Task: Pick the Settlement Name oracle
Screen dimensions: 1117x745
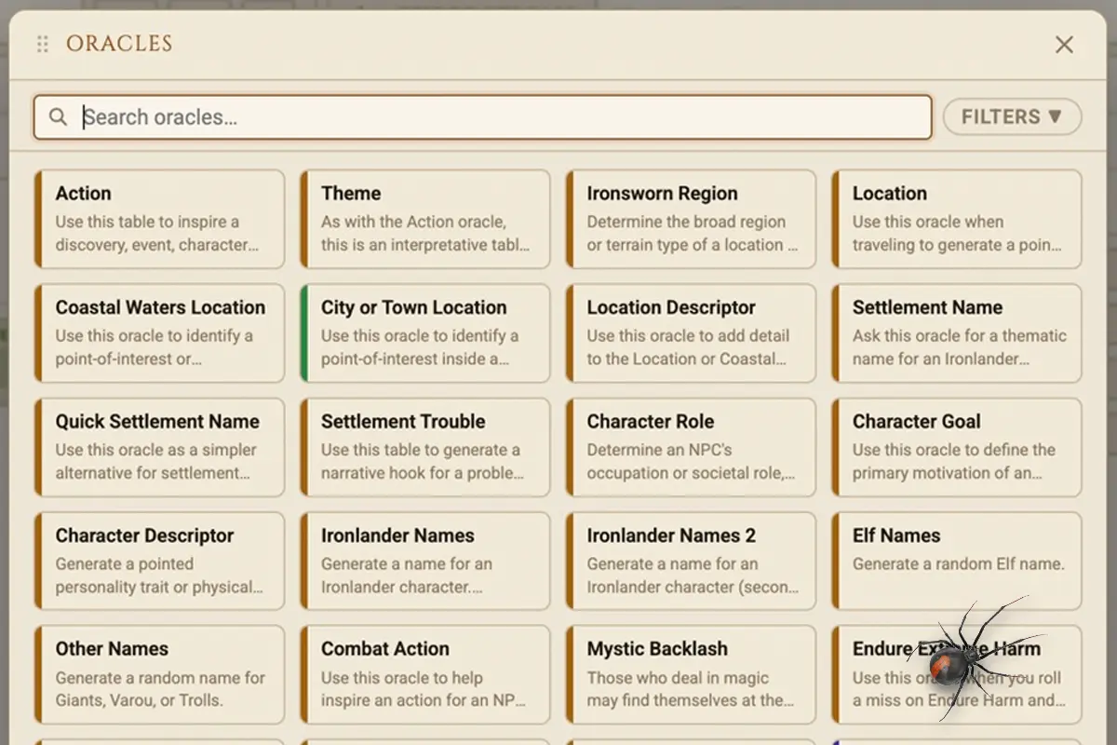Action: click(957, 333)
